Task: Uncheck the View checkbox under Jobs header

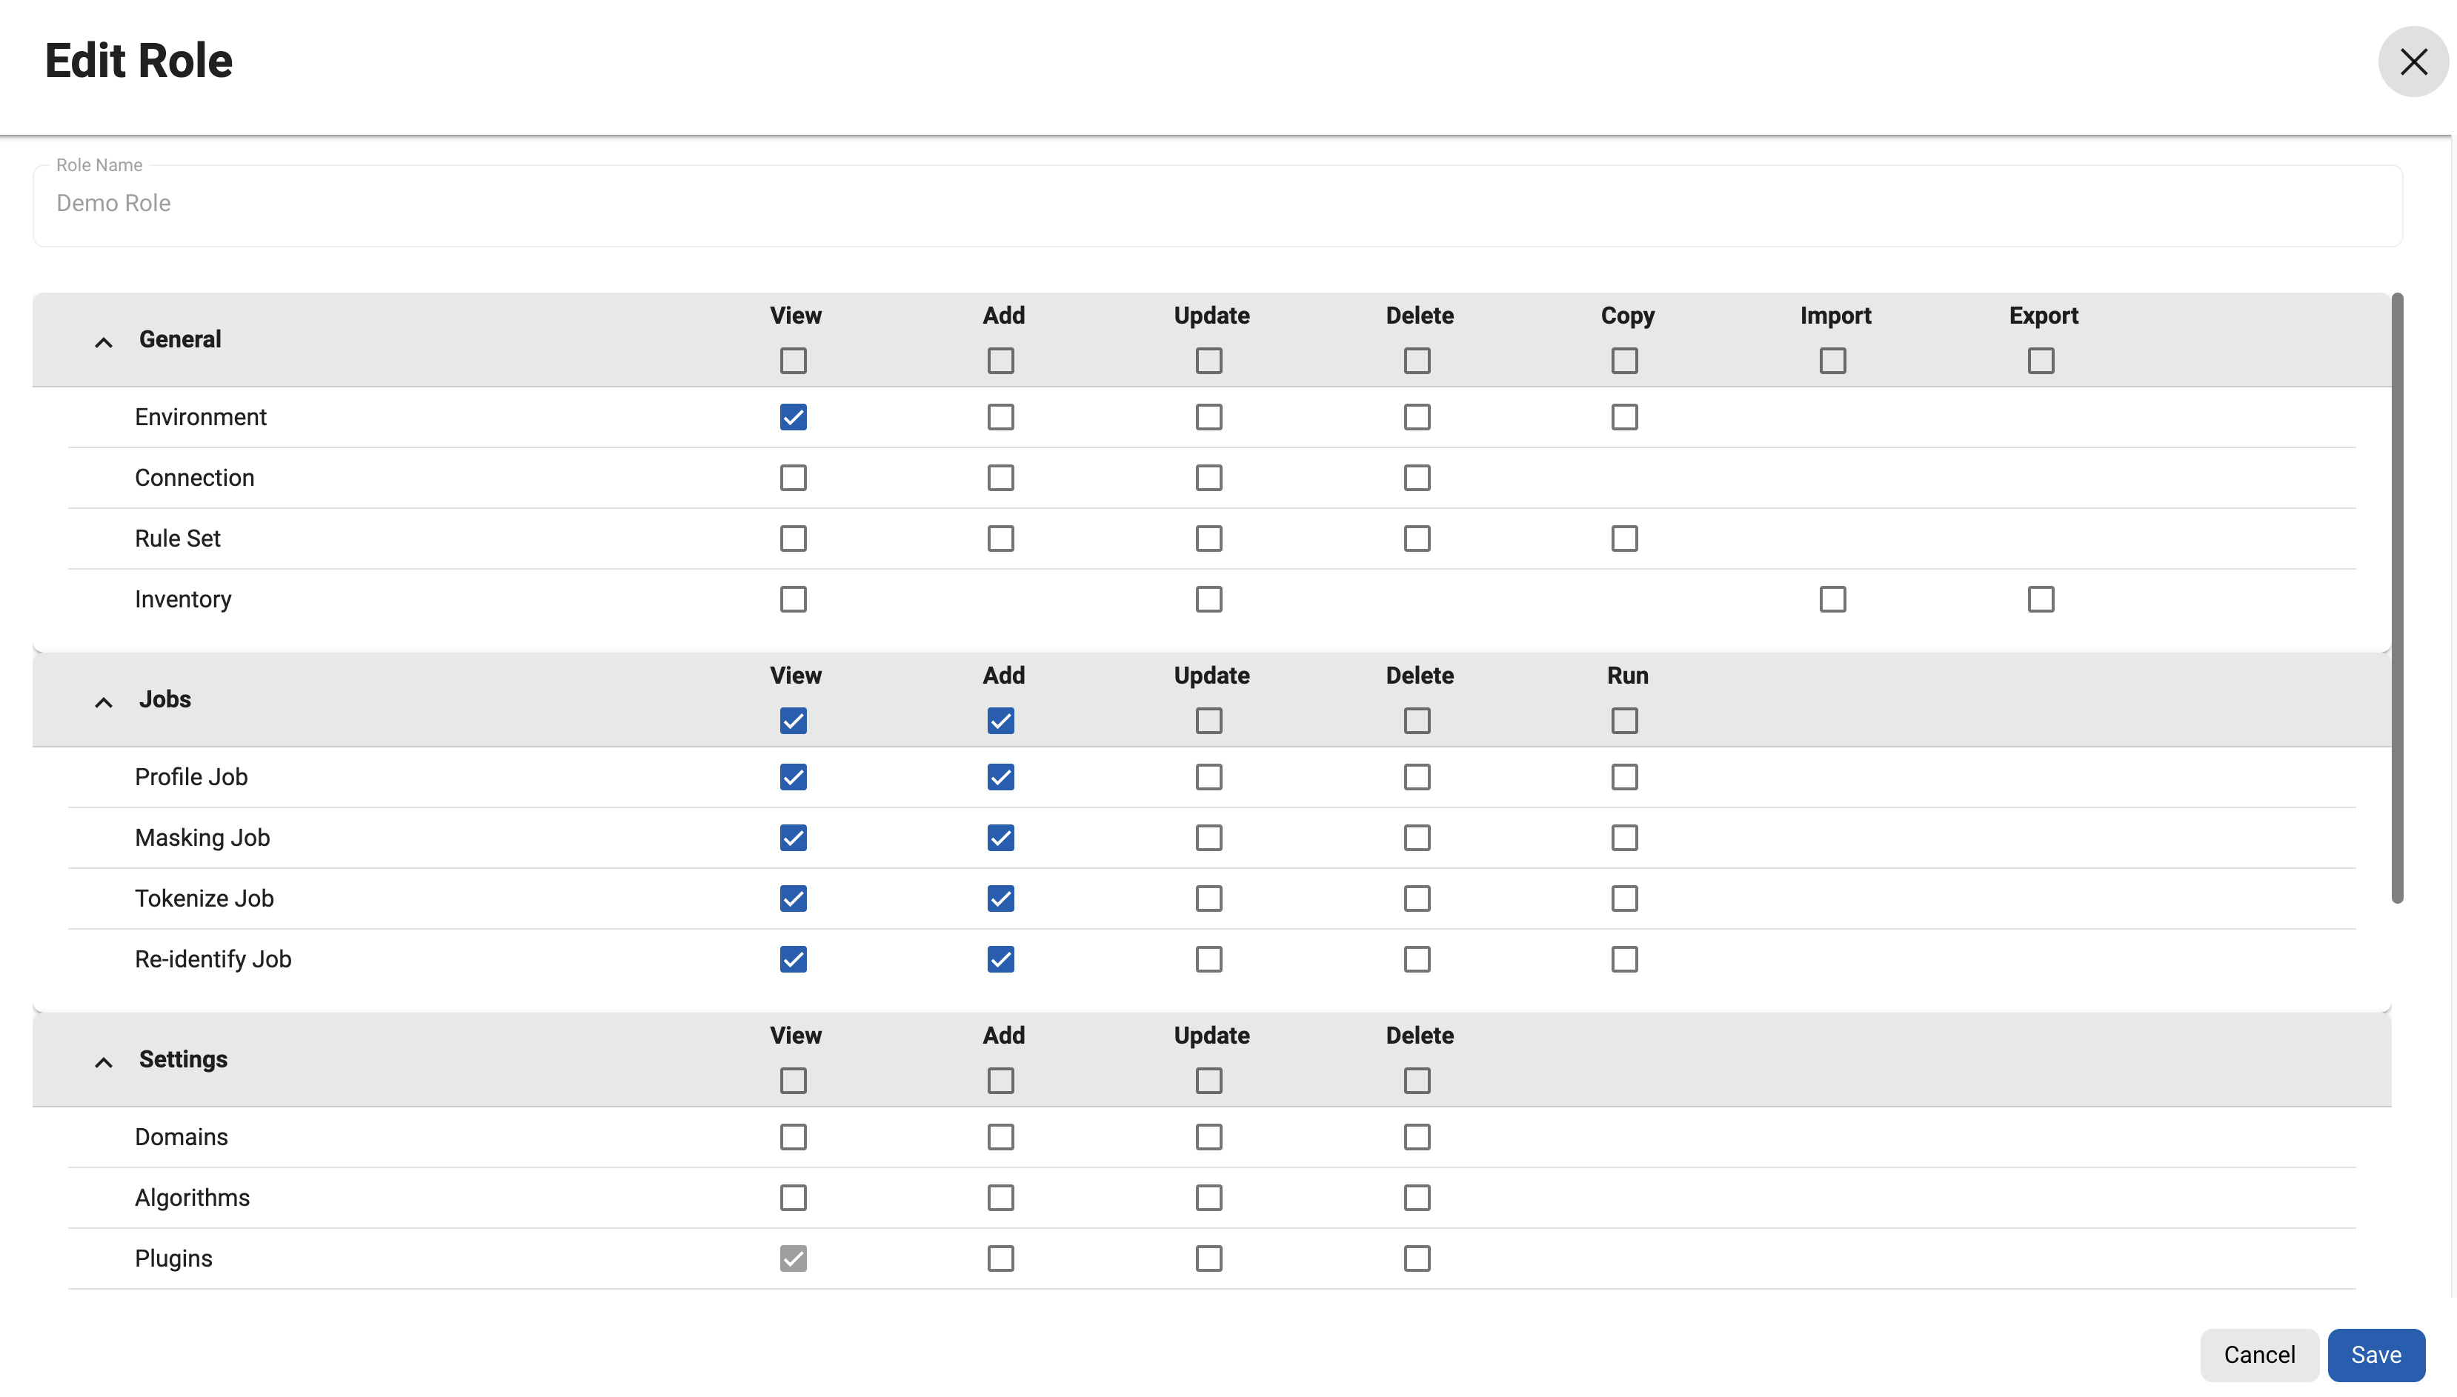Action: 793,721
